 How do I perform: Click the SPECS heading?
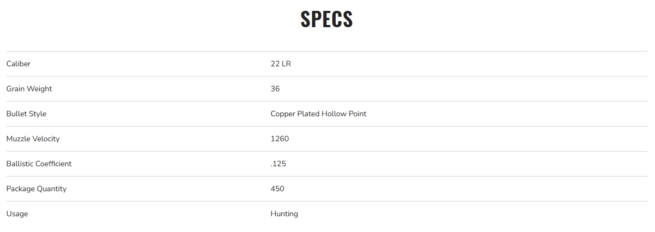pos(327,19)
